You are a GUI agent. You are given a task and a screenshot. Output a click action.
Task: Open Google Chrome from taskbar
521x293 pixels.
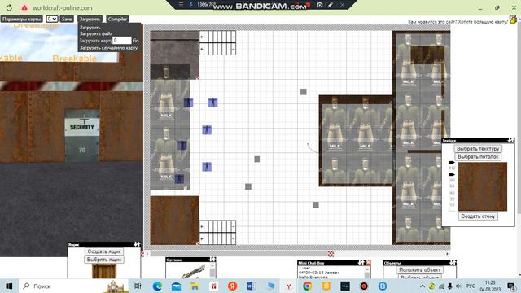click(x=308, y=286)
